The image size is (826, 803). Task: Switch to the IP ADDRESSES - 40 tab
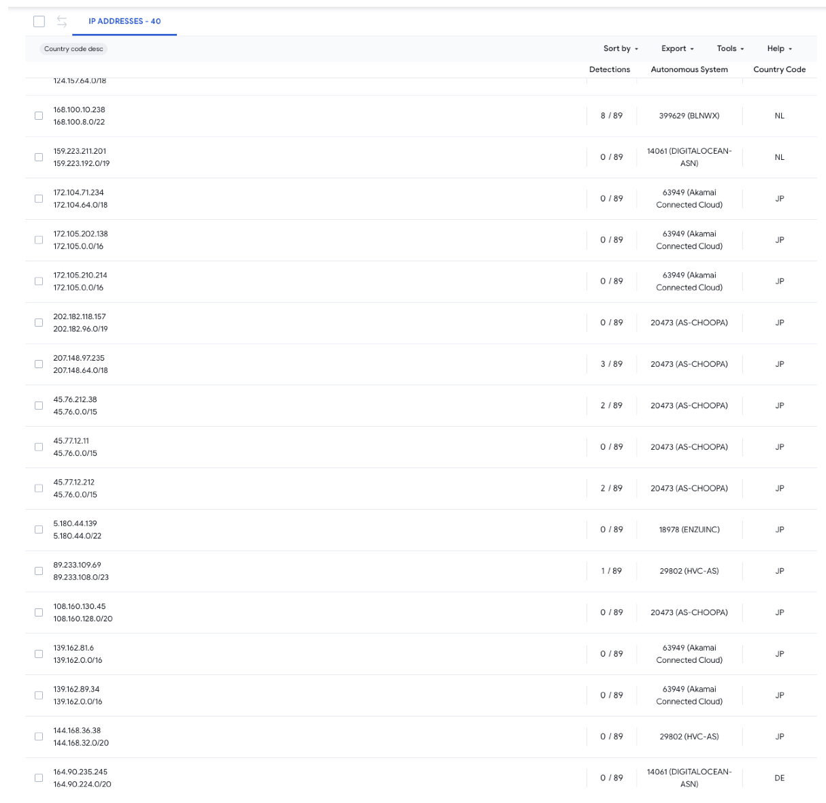click(125, 22)
